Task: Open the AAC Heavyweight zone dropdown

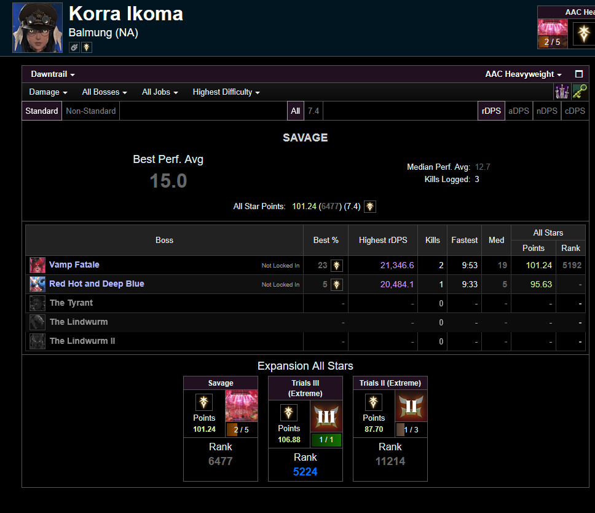Action: pos(523,74)
